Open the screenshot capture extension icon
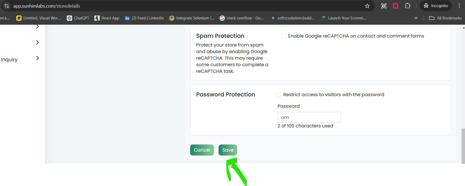The image size is (465, 186). (x=384, y=6)
